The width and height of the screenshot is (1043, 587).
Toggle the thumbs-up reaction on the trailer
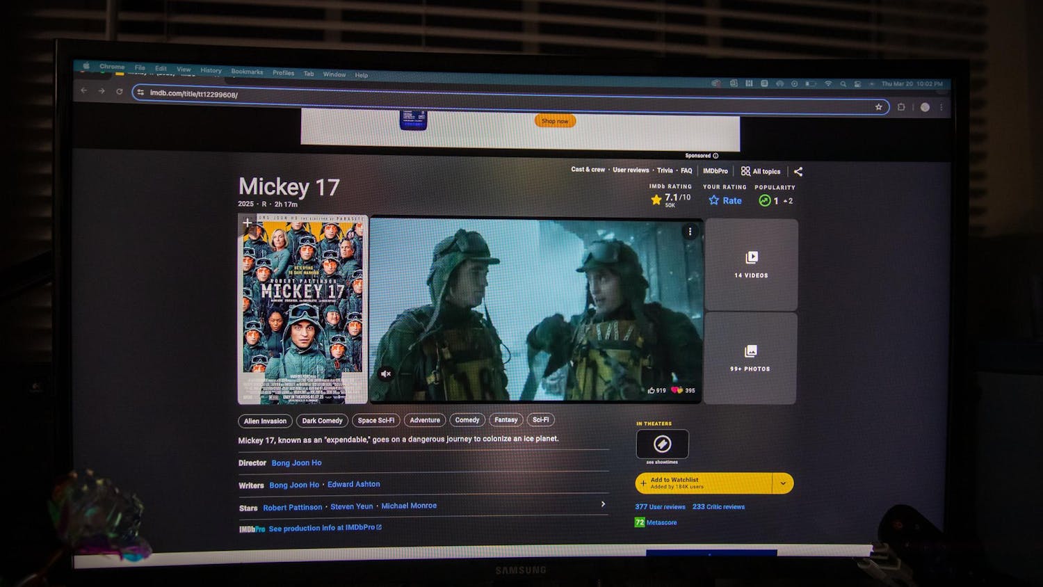tap(650, 391)
